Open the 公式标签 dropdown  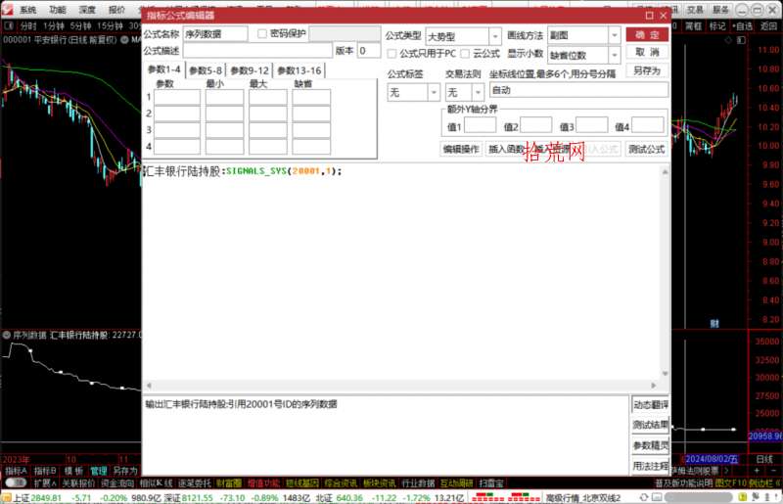point(434,92)
